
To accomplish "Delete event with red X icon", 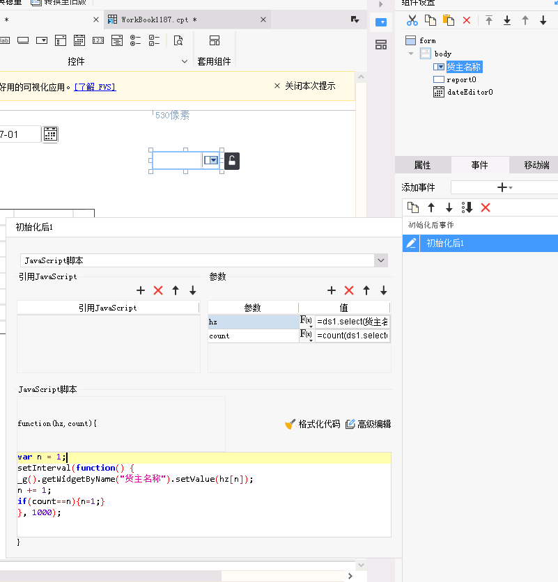I will (x=486, y=207).
